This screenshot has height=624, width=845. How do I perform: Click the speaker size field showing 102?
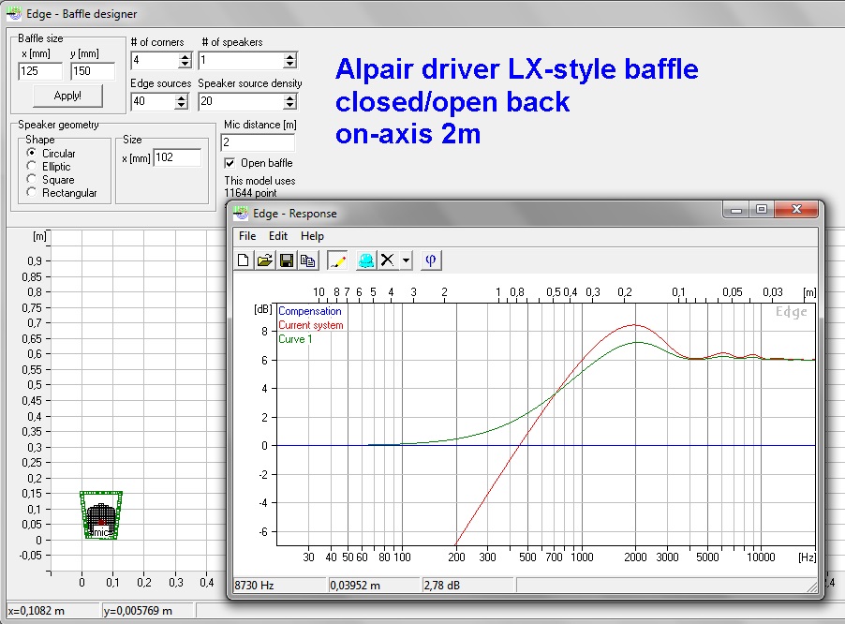177,157
